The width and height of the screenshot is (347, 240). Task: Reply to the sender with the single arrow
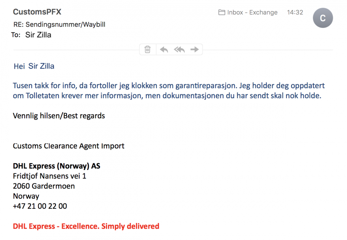(164, 49)
